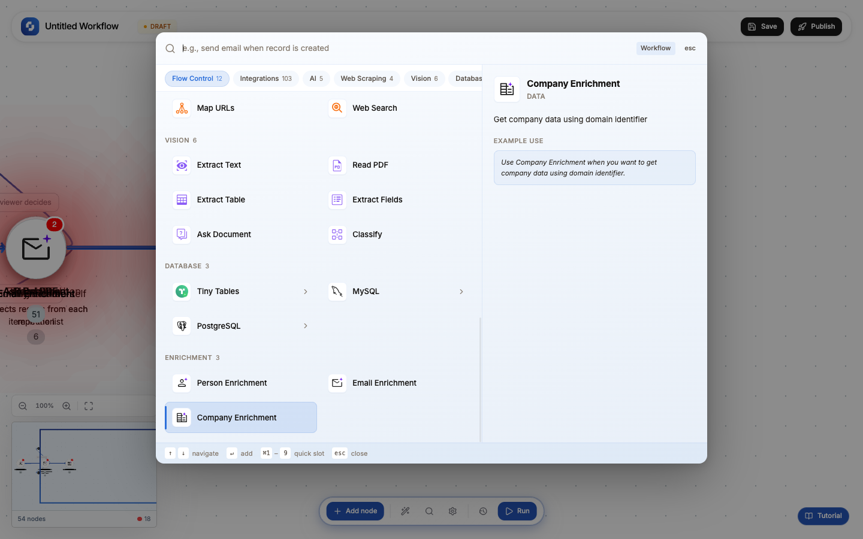Click the MySQL database icon
863x539 pixels.
click(x=337, y=292)
